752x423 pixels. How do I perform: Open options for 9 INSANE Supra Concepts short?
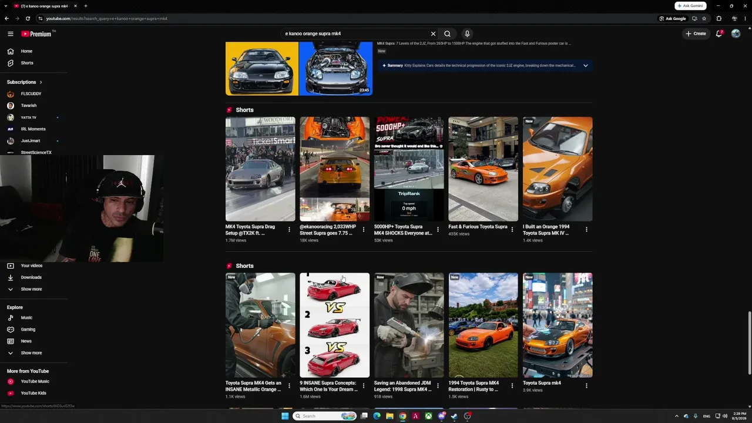coord(364,386)
